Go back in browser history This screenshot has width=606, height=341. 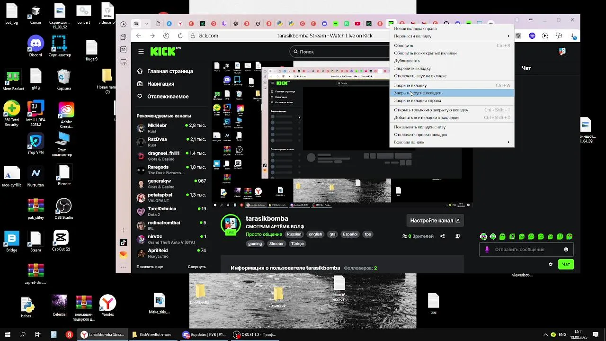click(x=138, y=36)
